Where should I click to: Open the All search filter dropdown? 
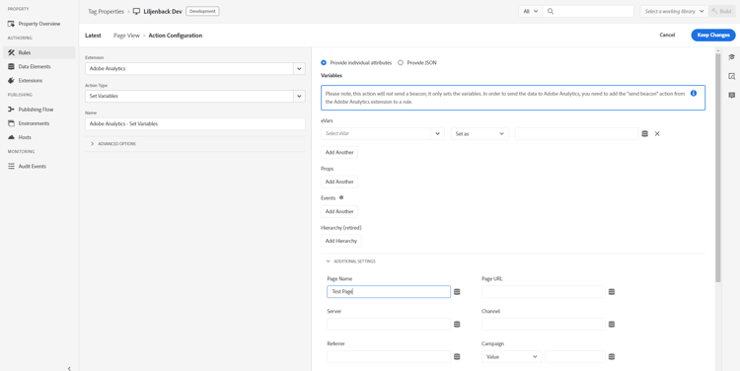click(531, 11)
